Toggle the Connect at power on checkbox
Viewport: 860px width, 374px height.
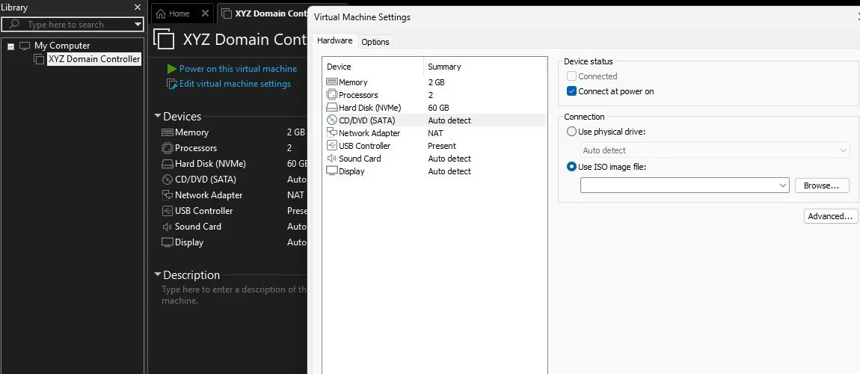[x=571, y=91]
